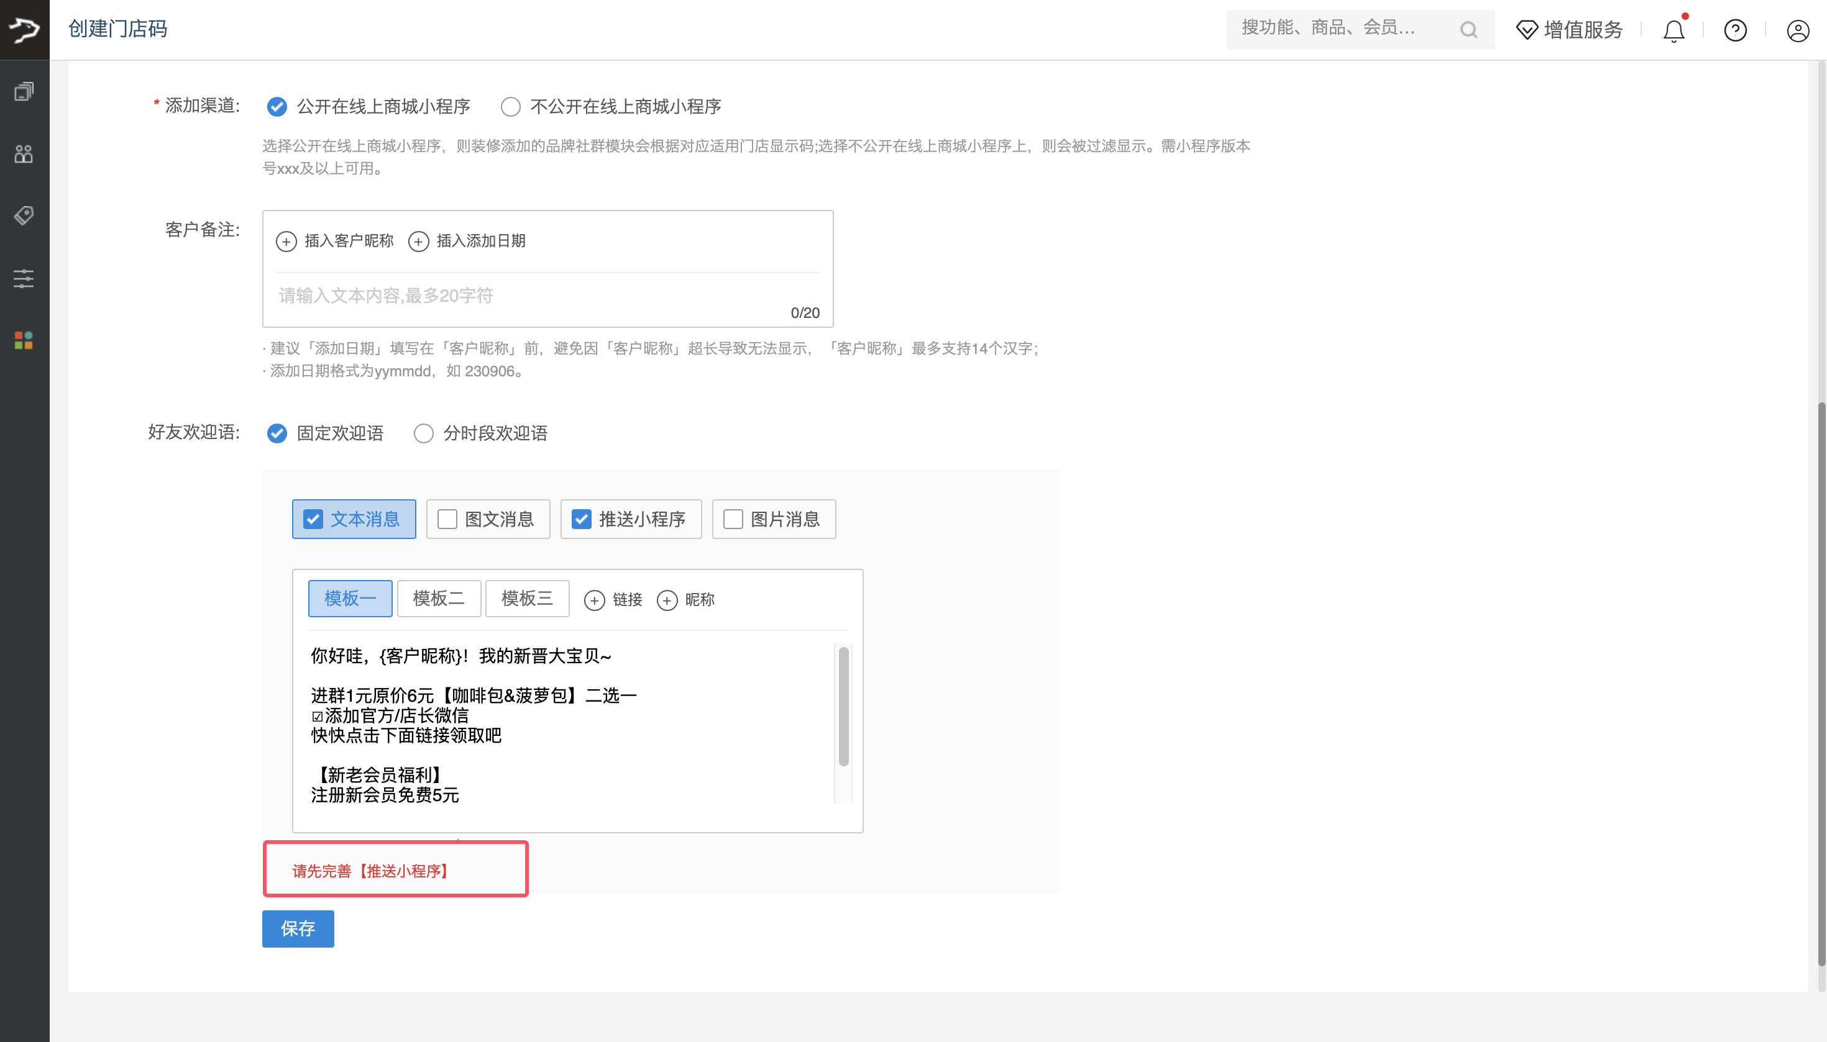
Task: Open the price tag marketing sidebar icon
Action: click(24, 216)
